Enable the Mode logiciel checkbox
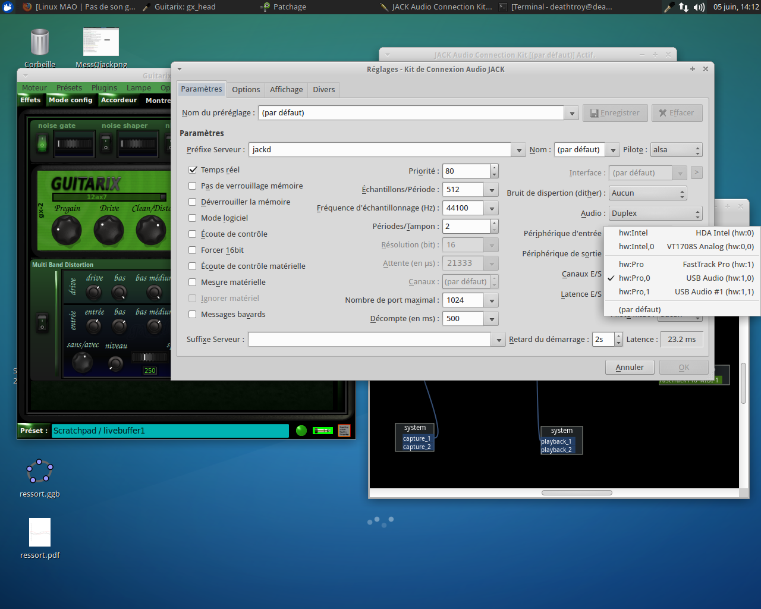This screenshot has height=609, width=761. coord(193,218)
